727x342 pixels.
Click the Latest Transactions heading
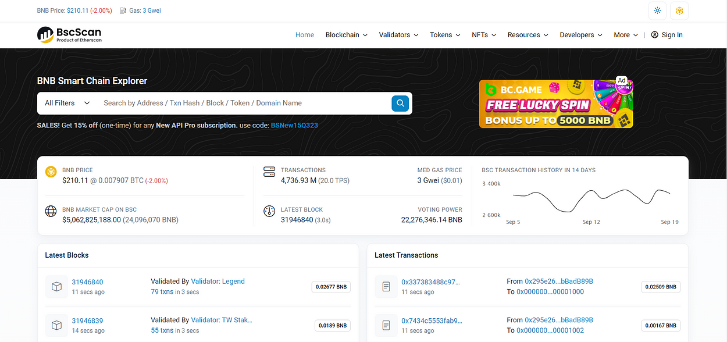pyautogui.click(x=407, y=255)
